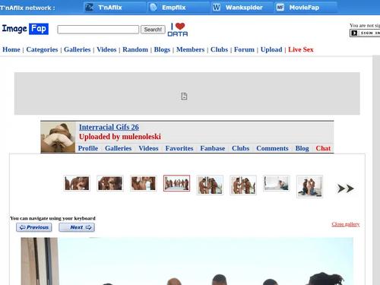Open the I love DATA icon

point(178,30)
